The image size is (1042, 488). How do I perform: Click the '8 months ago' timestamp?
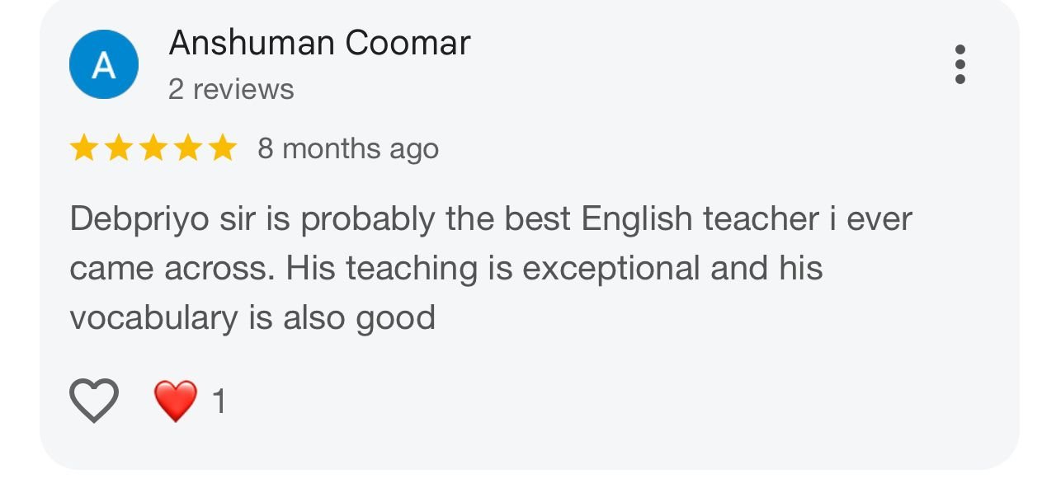tap(348, 149)
